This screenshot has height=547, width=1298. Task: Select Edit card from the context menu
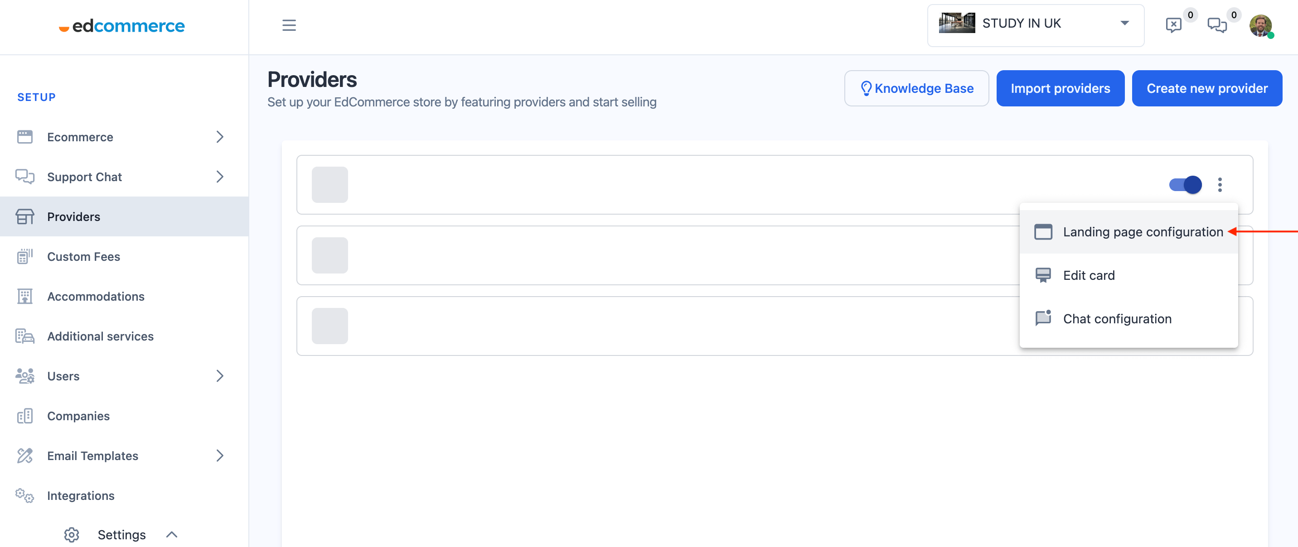tap(1089, 275)
